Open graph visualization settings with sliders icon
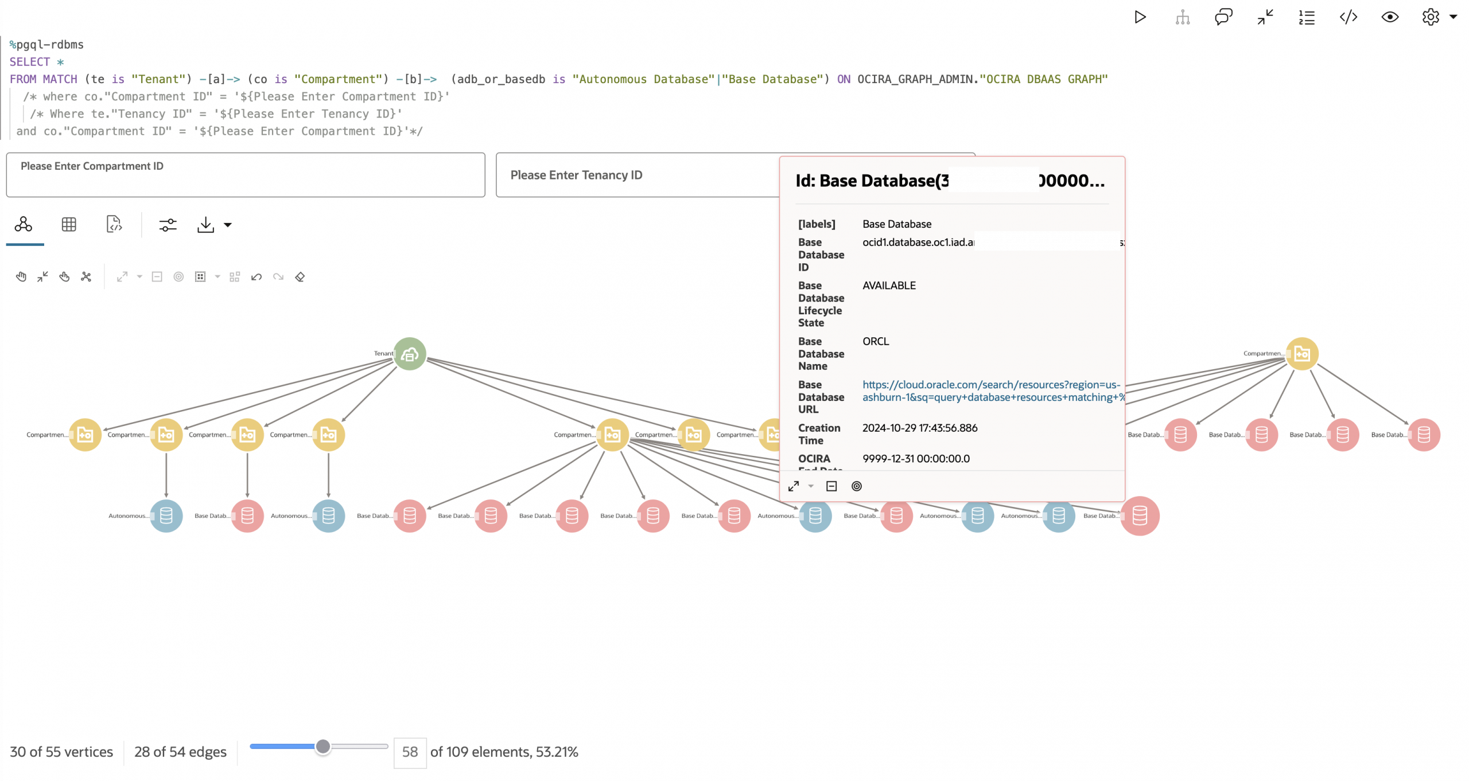Image resolution: width=1469 pixels, height=781 pixels. click(x=168, y=225)
